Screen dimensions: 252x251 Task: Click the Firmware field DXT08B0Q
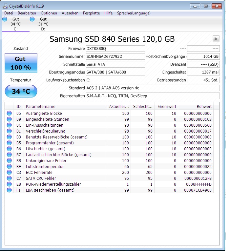(x=115, y=49)
